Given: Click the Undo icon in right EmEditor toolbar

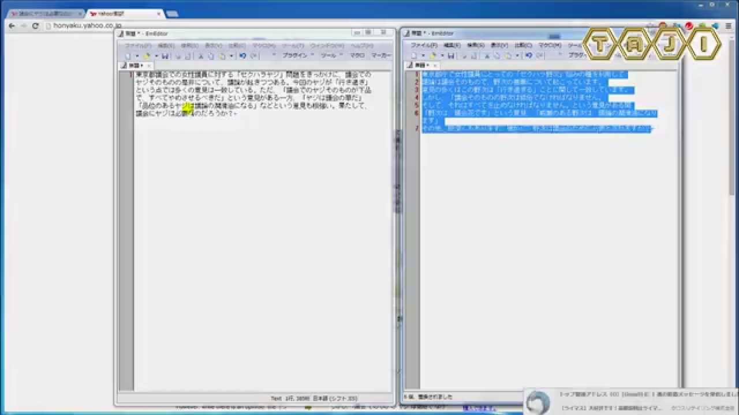Looking at the screenshot, I should pos(528,55).
